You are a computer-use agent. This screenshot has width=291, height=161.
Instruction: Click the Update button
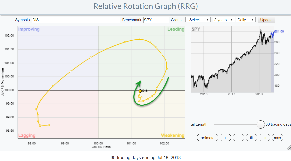266,20
